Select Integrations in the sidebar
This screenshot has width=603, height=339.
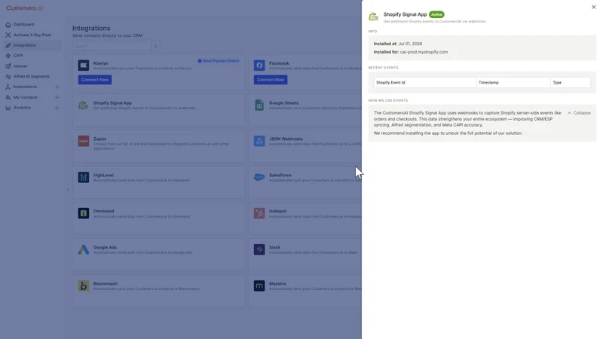point(25,45)
